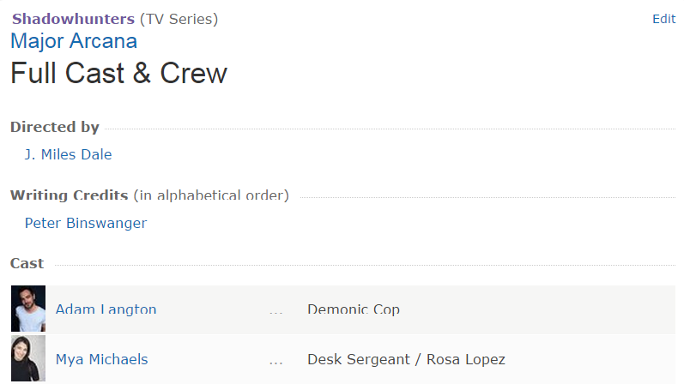Click the Writing Credits section heading
The width and height of the screenshot is (684, 384).
69,195
